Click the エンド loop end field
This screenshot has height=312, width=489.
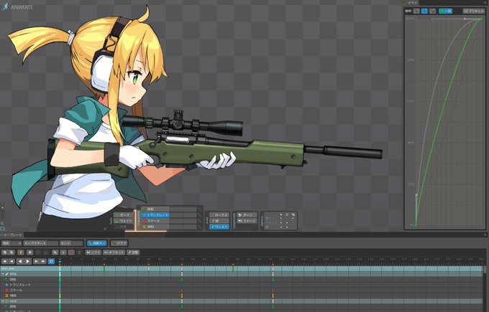coord(71,243)
